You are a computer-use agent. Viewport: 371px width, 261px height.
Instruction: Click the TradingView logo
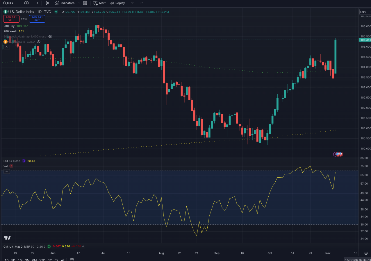pyautogui.click(x=7, y=238)
